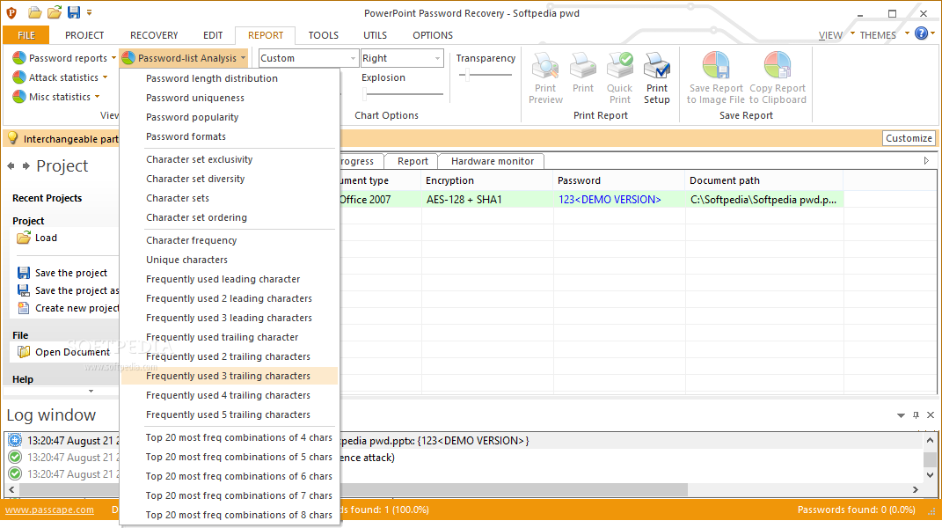The width and height of the screenshot is (942, 528).
Task: Open the VIEW dropdown
Action: (x=836, y=35)
